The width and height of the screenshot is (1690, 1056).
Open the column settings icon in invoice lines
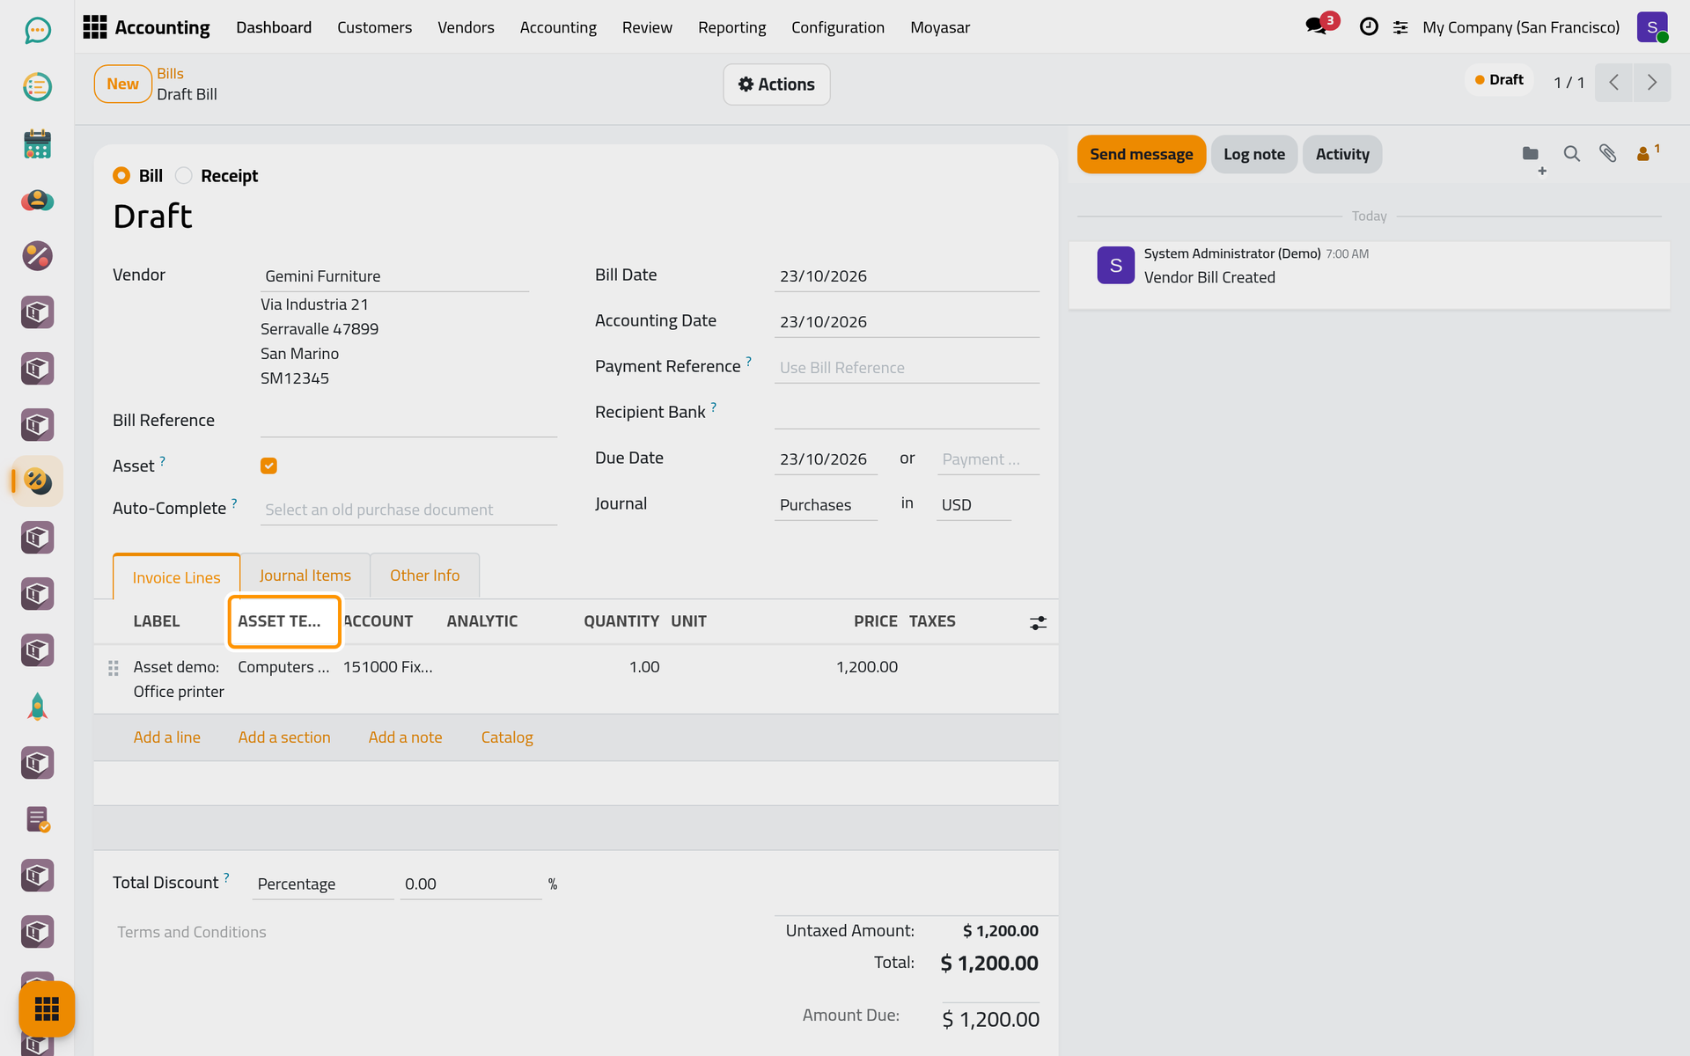(1039, 622)
